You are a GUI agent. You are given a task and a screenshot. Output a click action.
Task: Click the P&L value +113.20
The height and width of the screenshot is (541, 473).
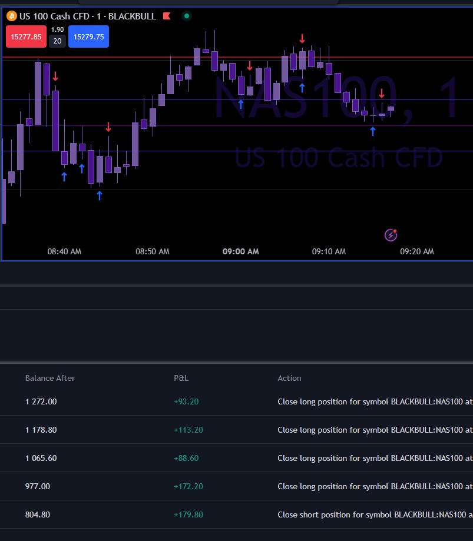(x=188, y=430)
